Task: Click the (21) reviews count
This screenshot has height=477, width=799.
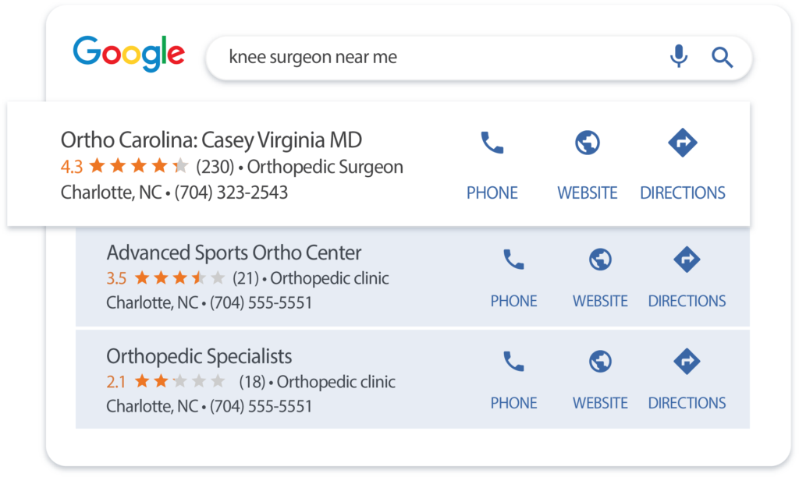Action: point(245,278)
